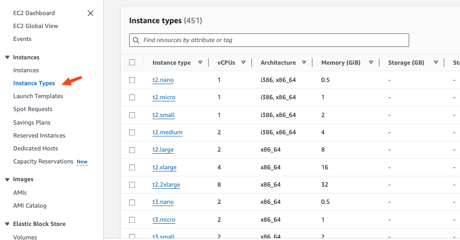The image size is (460, 240).
Task: Click the t2.xlarge memory value 16
Action: (324, 167)
